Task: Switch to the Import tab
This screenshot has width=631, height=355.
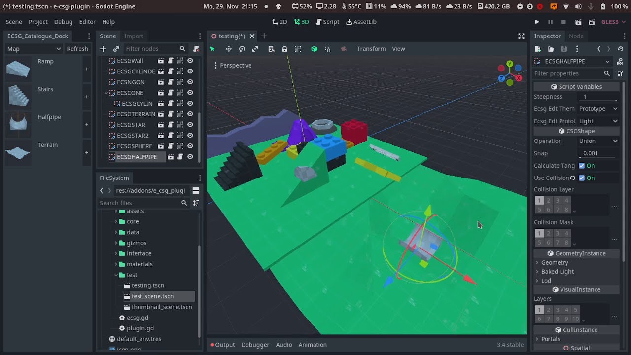Action: tap(134, 36)
